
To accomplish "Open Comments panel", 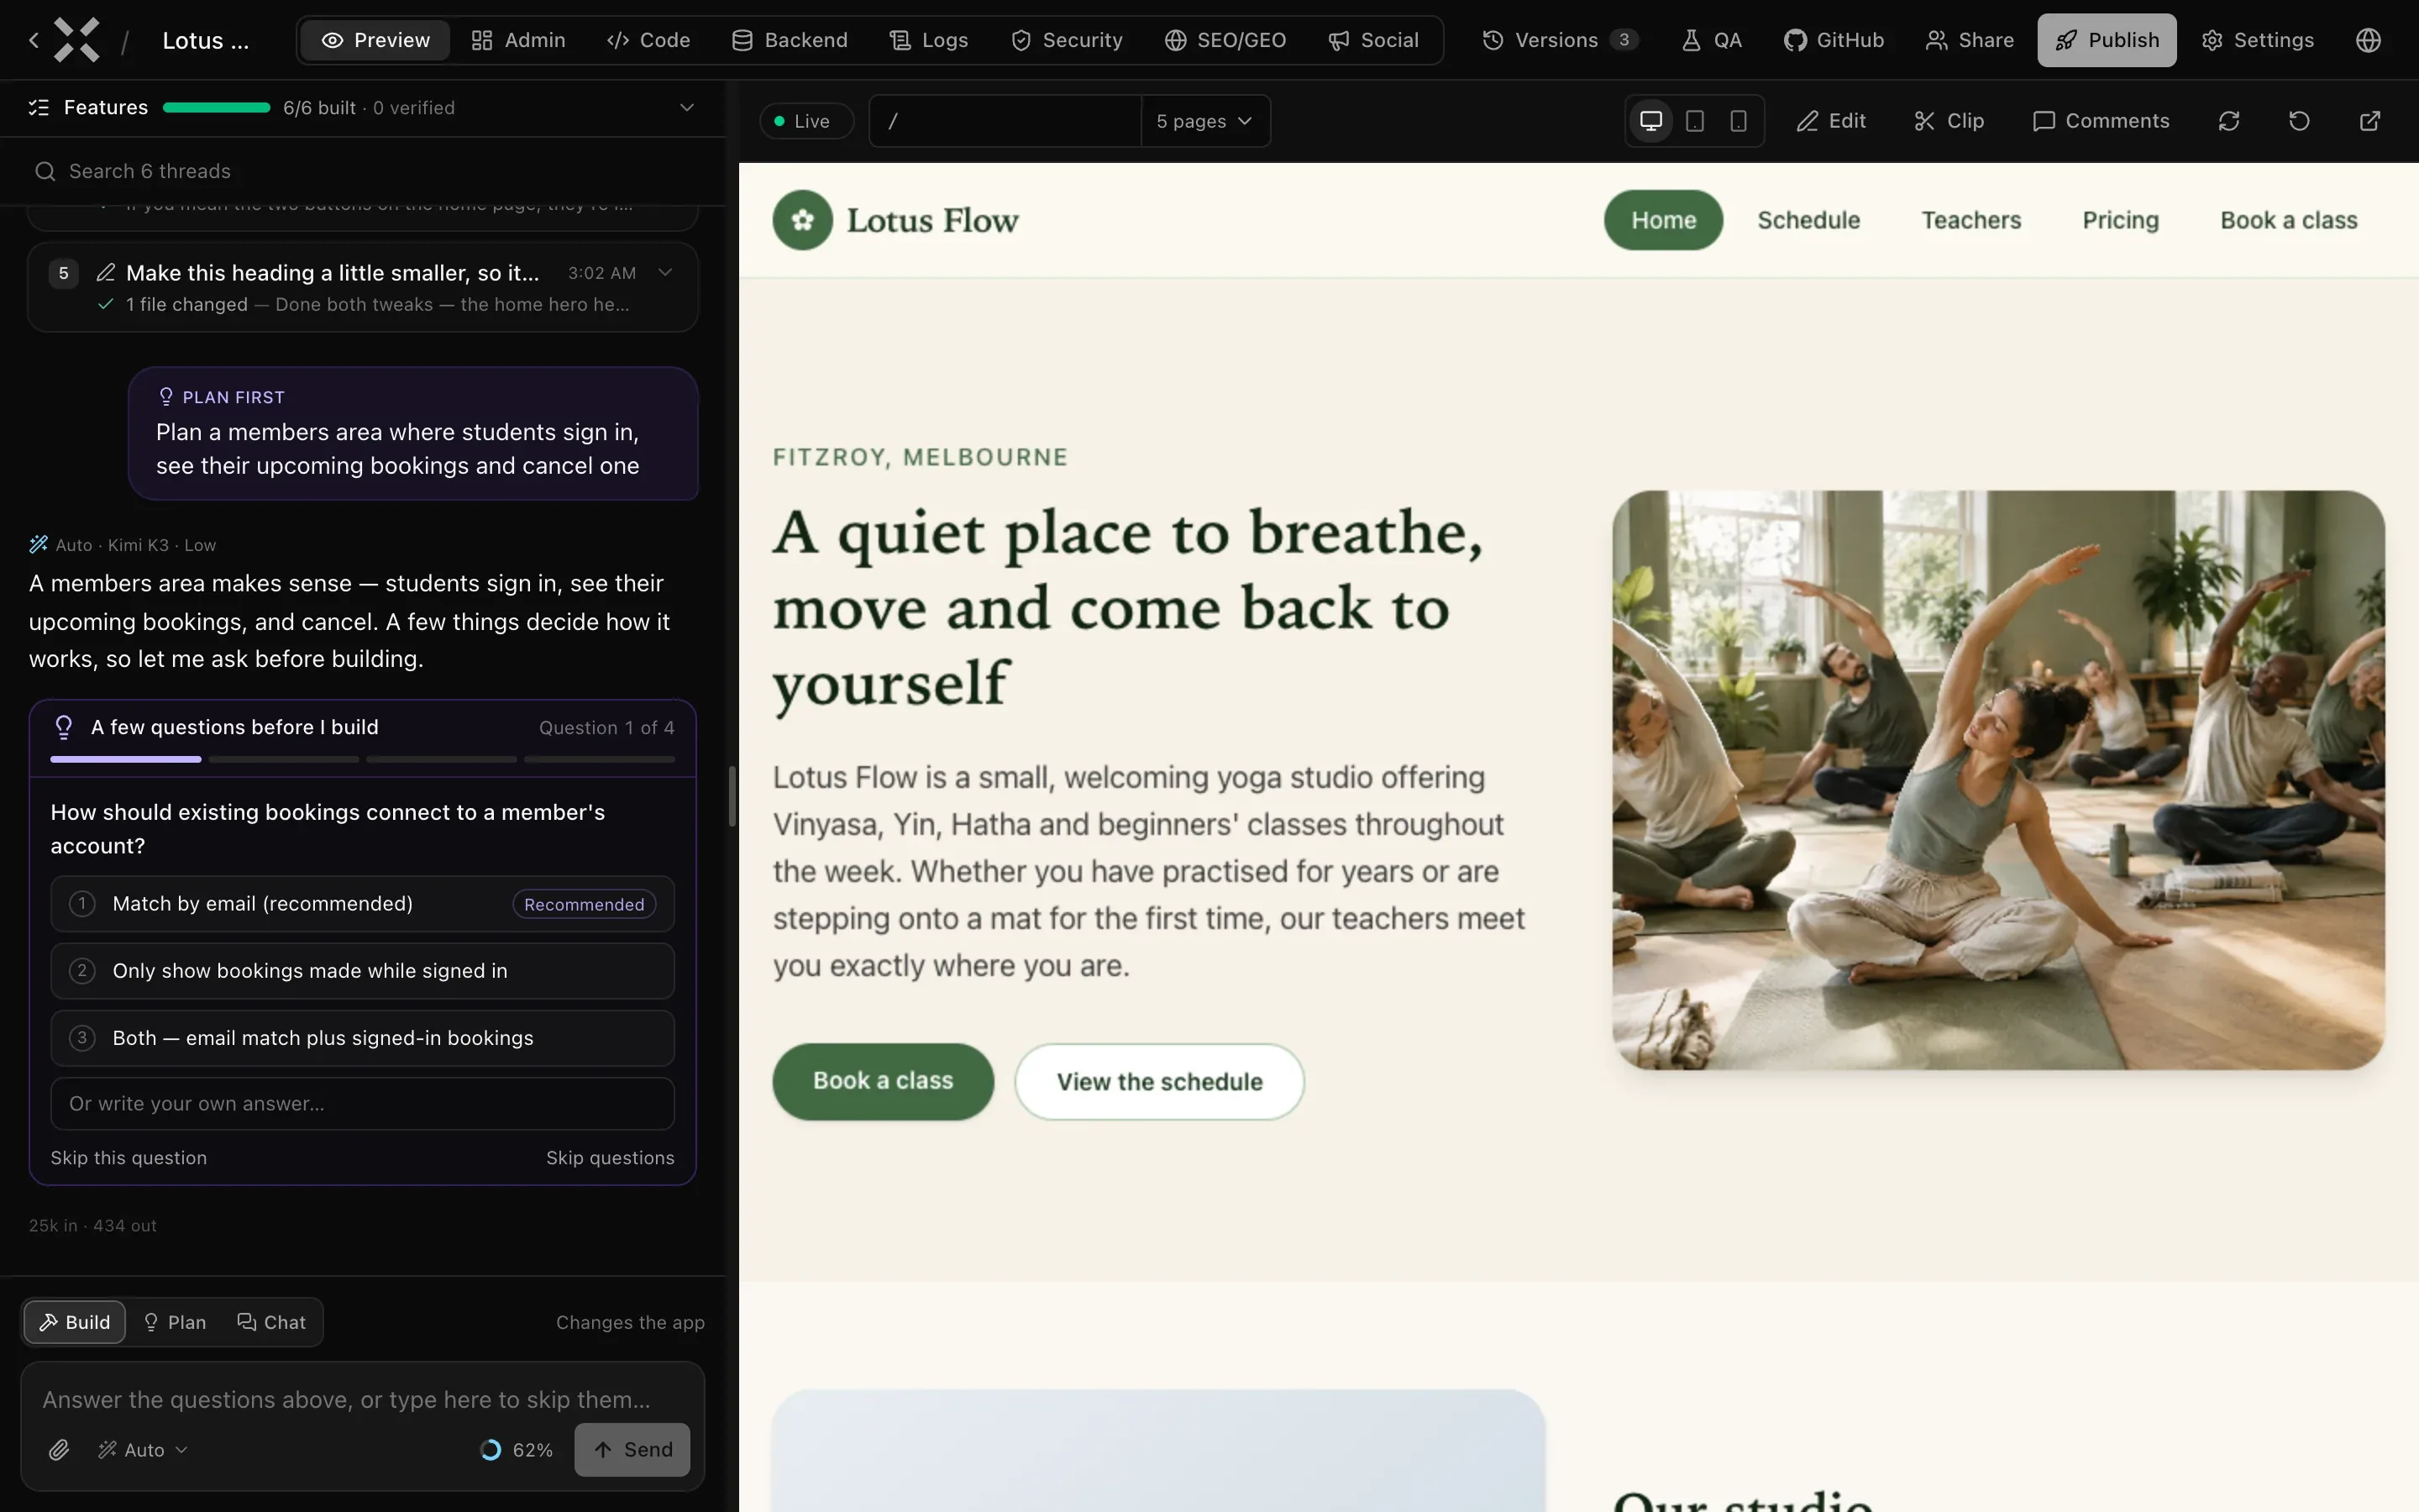I will (2102, 121).
